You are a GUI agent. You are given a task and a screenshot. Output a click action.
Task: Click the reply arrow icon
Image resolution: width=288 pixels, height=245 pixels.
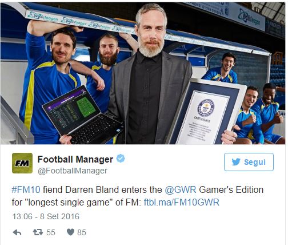17,232
